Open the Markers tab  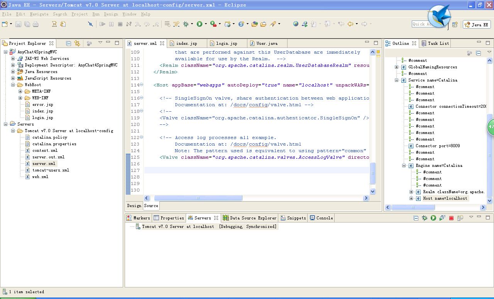tap(138, 218)
